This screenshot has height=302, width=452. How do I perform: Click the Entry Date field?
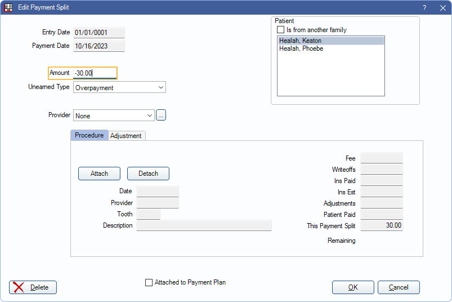(99, 33)
